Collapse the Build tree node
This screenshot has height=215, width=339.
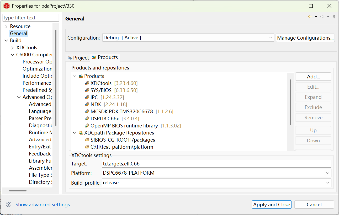click(x=6, y=41)
